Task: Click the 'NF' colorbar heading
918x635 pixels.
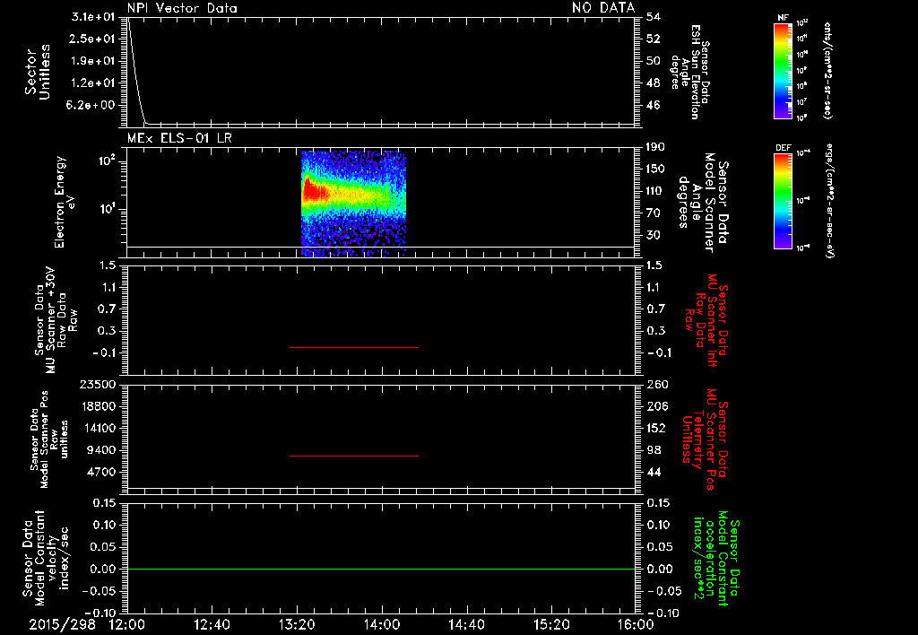Action: click(783, 18)
